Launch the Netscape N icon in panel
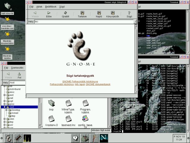The height and width of the screenshot is (143, 190). [104, 138]
